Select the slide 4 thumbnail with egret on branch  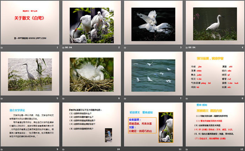pyautogui.click(x=215, y=22)
